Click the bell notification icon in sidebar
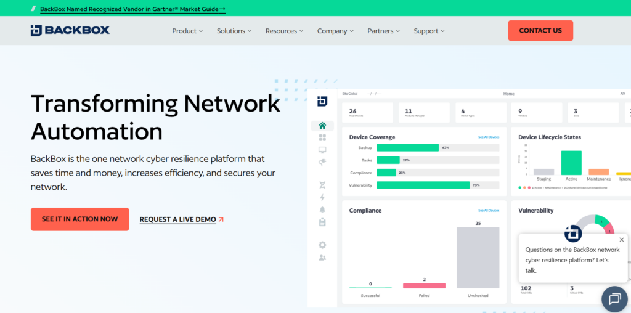This screenshot has width=631, height=313. pos(322,209)
